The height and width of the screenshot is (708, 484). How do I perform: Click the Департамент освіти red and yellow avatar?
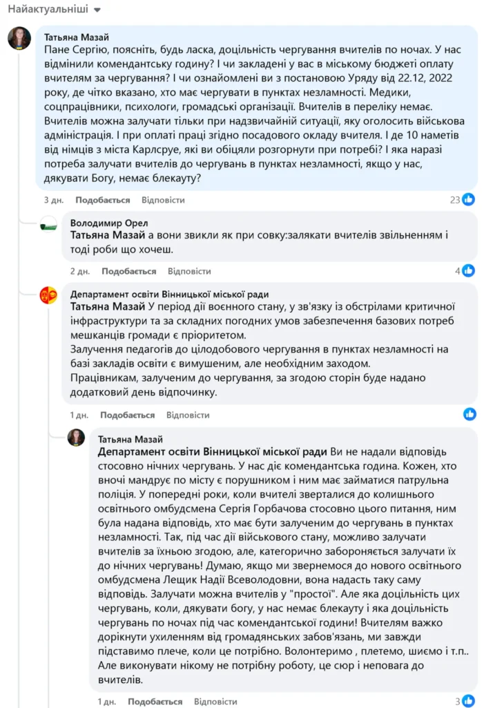click(48, 295)
